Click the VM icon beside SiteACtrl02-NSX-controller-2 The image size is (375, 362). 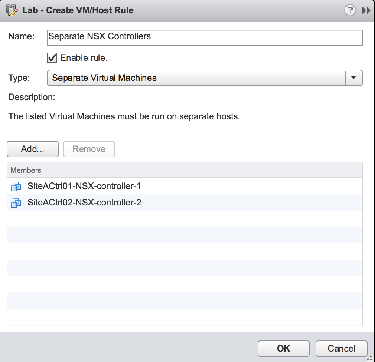point(16,203)
